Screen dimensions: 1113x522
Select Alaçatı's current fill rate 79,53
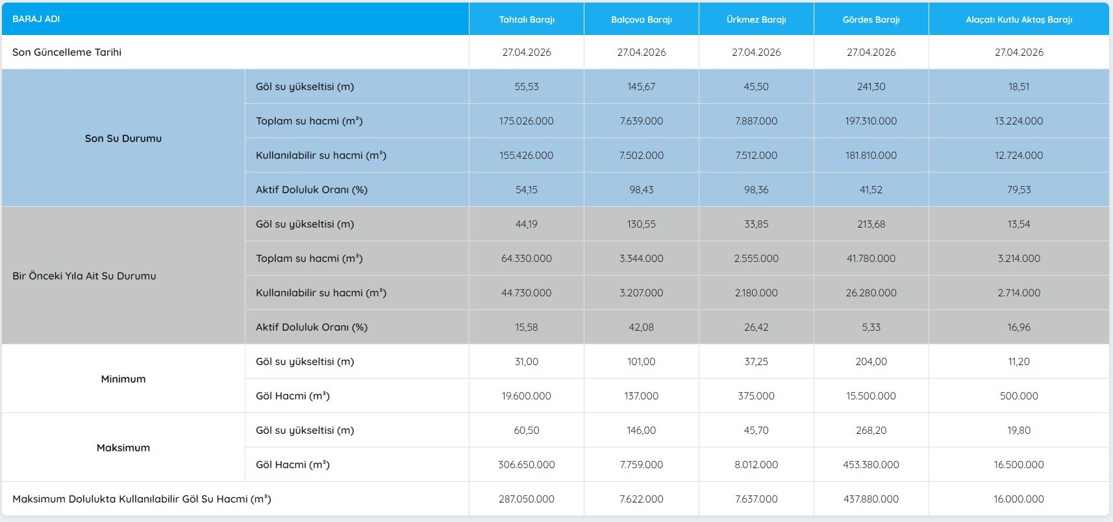[1018, 189]
